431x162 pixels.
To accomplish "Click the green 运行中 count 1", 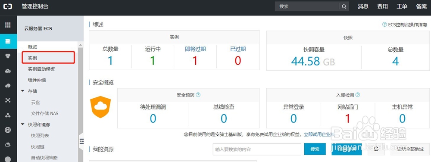I will coord(153,60).
